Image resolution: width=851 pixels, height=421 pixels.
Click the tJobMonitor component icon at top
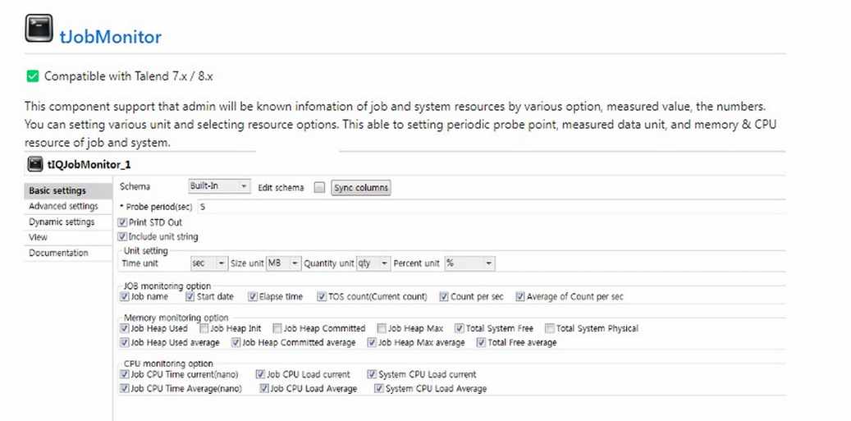click(39, 28)
